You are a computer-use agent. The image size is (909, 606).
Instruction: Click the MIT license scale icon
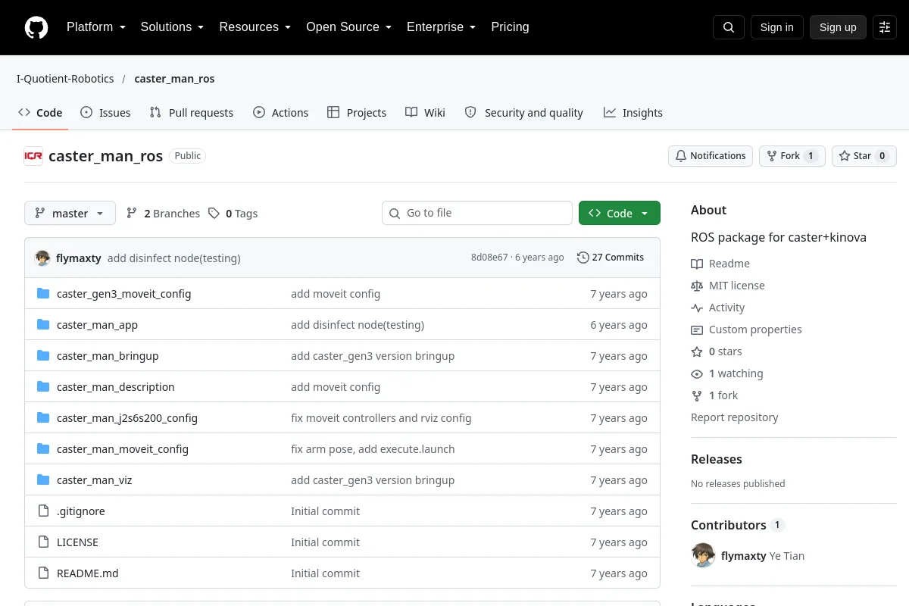pyautogui.click(x=697, y=286)
